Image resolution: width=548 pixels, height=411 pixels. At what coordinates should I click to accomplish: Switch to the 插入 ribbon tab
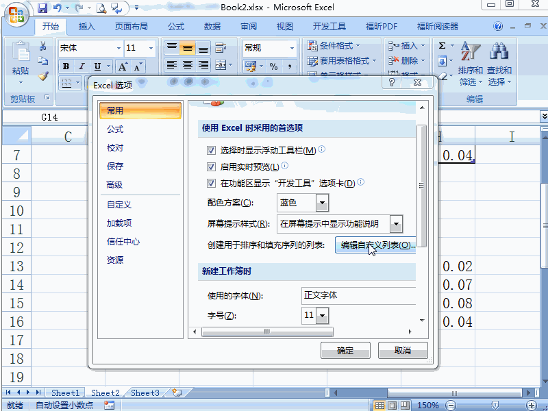pos(88,26)
